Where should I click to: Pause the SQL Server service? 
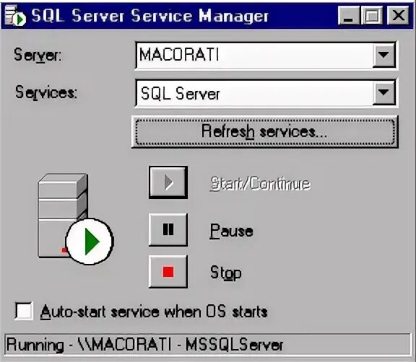(168, 230)
